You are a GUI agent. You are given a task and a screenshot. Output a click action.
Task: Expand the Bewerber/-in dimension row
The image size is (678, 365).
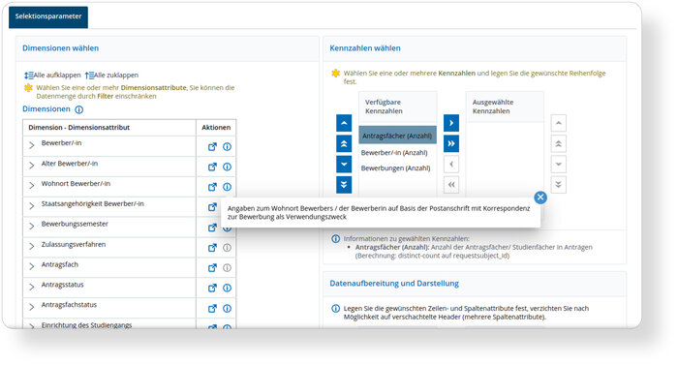[32, 145]
